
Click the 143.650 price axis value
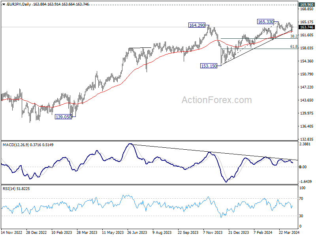click(307, 100)
